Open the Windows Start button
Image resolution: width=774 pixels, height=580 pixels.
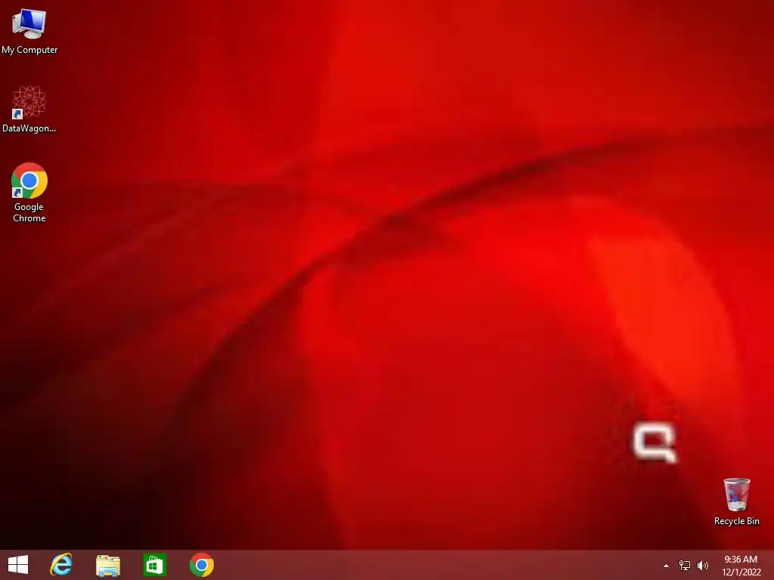(x=18, y=565)
